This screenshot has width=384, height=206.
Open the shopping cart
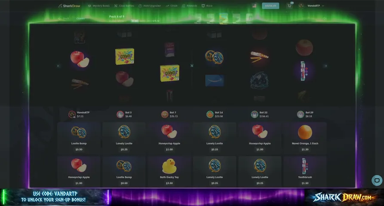(289, 6)
